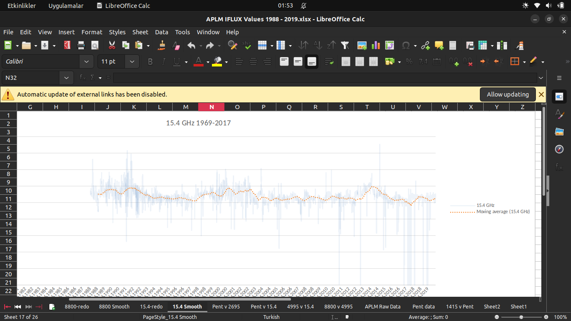Toggle Print Preview icon
Screen dimensions: 571x321
pyautogui.click(x=95, y=46)
